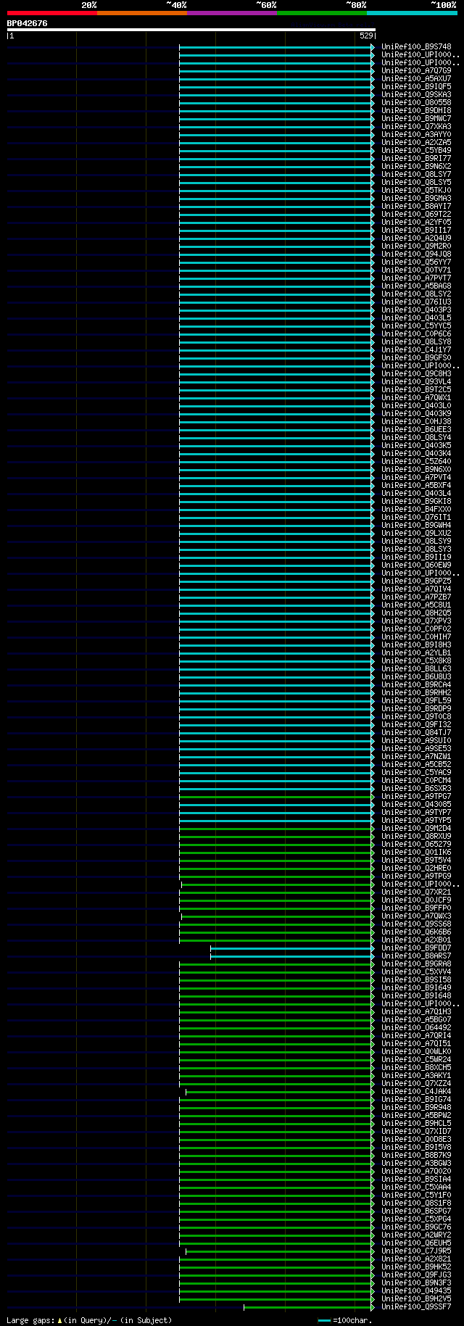Screen dimensions: 464x1326
Task: Select UniRef100_B6SXR3 hit
Action: pos(416,789)
